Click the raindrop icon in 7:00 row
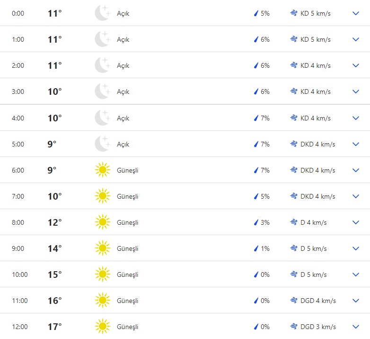Viewport: 370px width, 339px height. click(256, 196)
